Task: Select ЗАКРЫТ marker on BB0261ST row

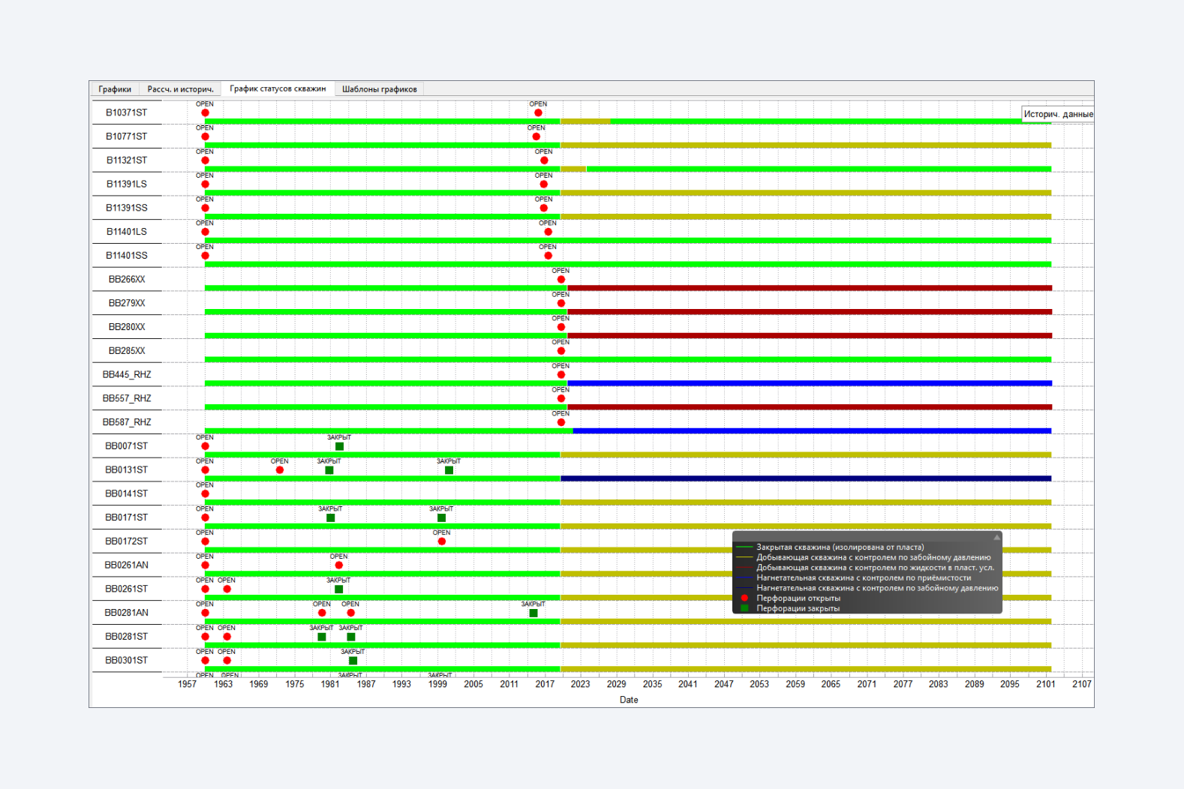Action: pyautogui.click(x=338, y=589)
